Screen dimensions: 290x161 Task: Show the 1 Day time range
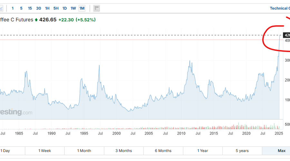coord(6,151)
